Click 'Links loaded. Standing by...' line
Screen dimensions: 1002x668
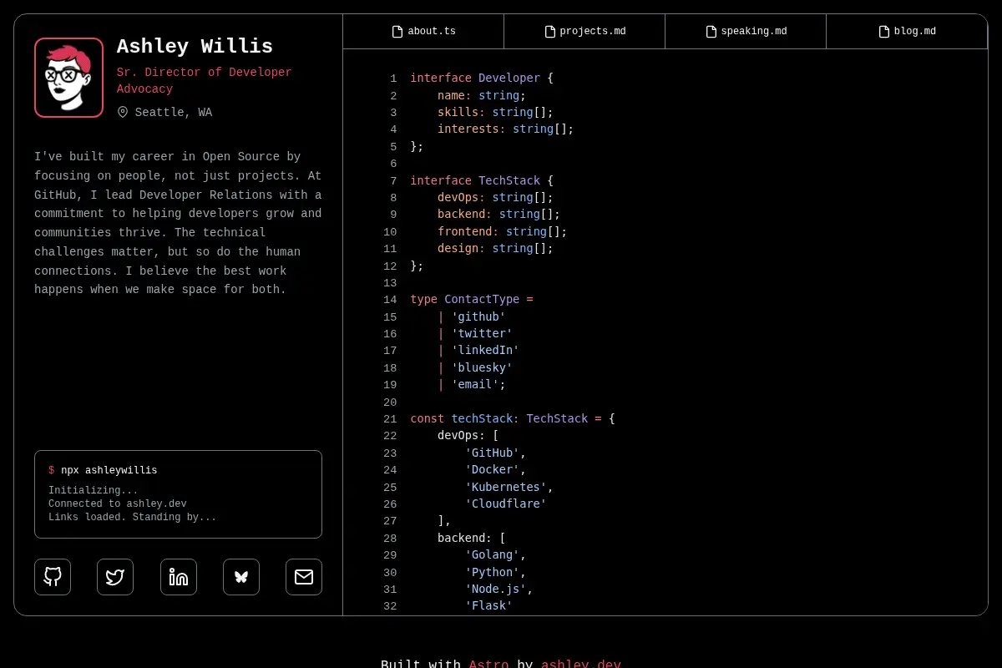[x=132, y=518]
